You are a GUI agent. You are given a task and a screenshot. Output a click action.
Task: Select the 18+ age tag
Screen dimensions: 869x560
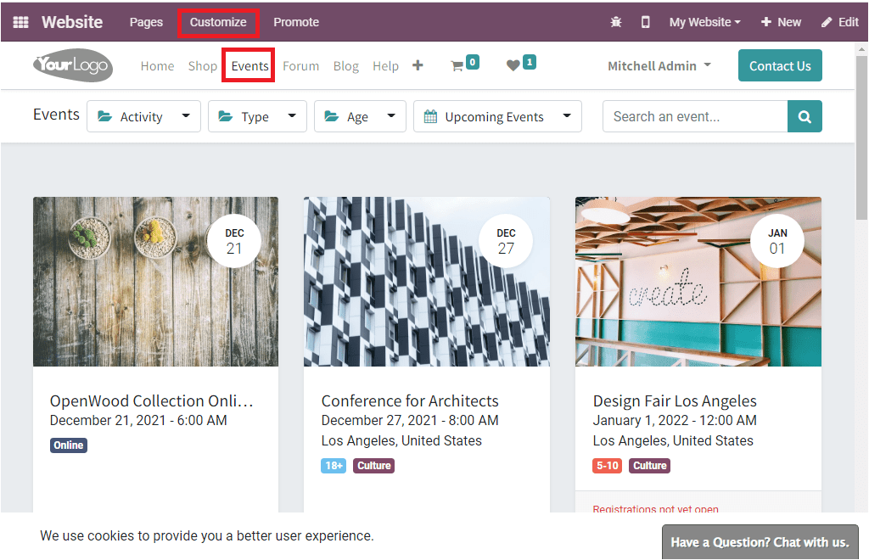[333, 465]
